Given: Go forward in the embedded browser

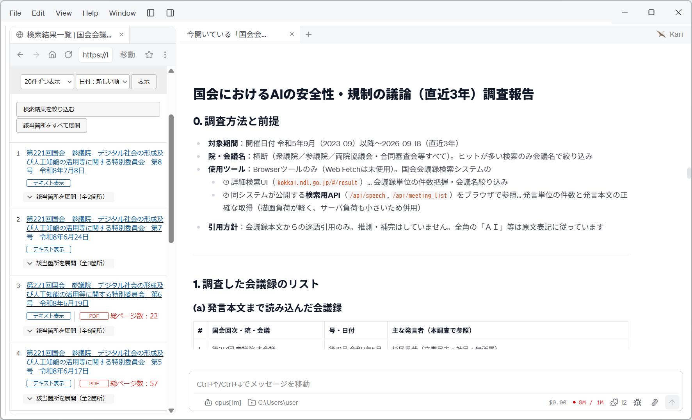Looking at the screenshot, I should pos(36,55).
